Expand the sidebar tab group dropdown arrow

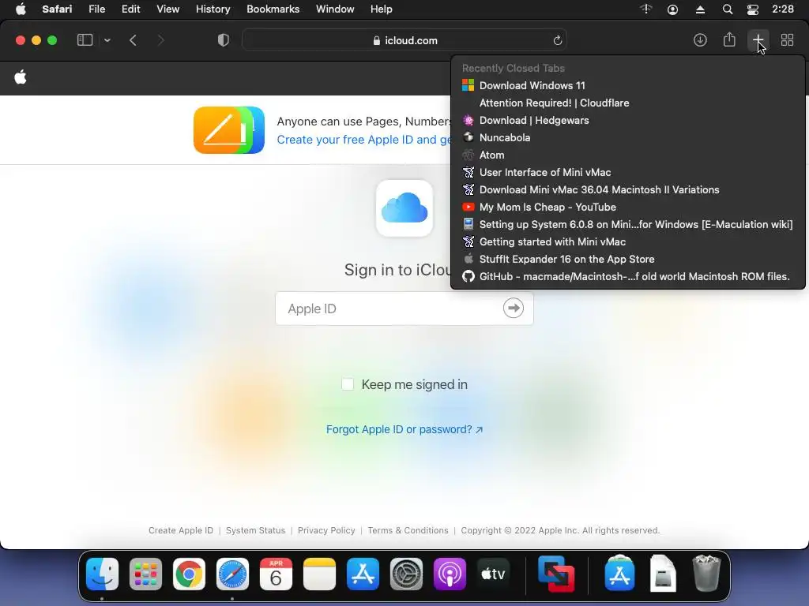tap(107, 40)
